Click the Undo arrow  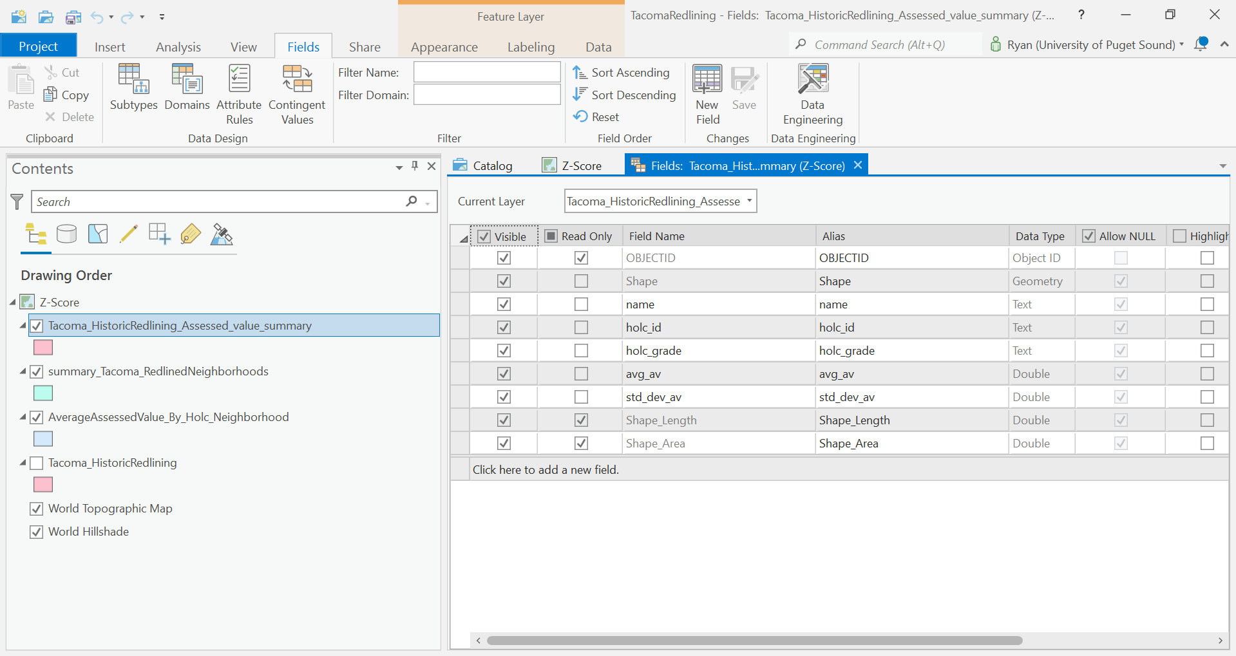click(97, 17)
